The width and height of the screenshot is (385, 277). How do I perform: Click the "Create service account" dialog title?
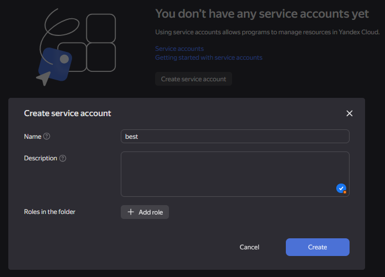pyautogui.click(x=68, y=113)
